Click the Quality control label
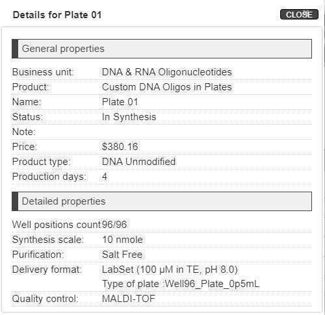The width and height of the screenshot is (325, 315). click(x=45, y=299)
